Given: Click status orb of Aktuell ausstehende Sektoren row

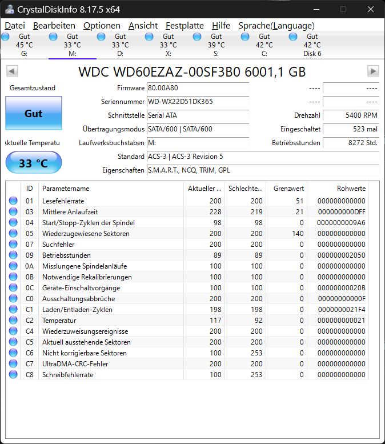Looking at the screenshot, I should pyautogui.click(x=13, y=342).
